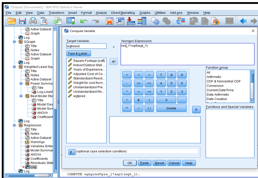Click the keypad not-equal ~= button
The width and height of the screenshot is (258, 178).
click(x=149, y=91)
